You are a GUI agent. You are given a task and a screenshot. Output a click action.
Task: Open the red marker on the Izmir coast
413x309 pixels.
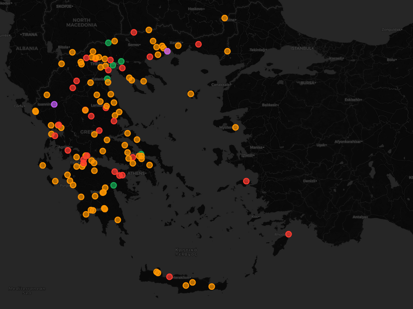tap(245, 180)
